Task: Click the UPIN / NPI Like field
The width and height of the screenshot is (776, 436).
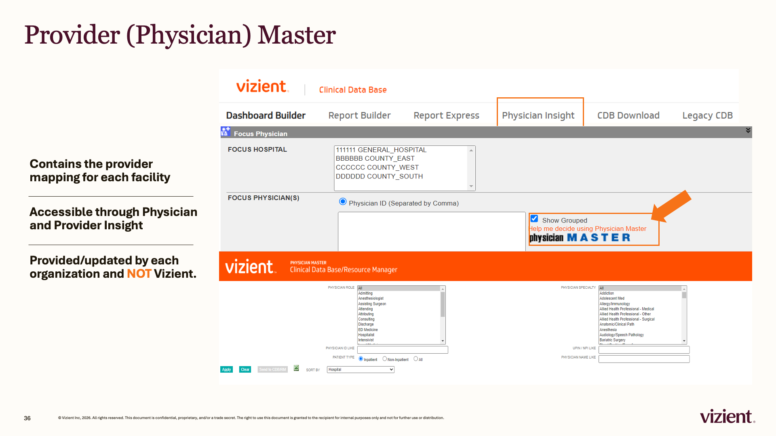Action: (644, 350)
